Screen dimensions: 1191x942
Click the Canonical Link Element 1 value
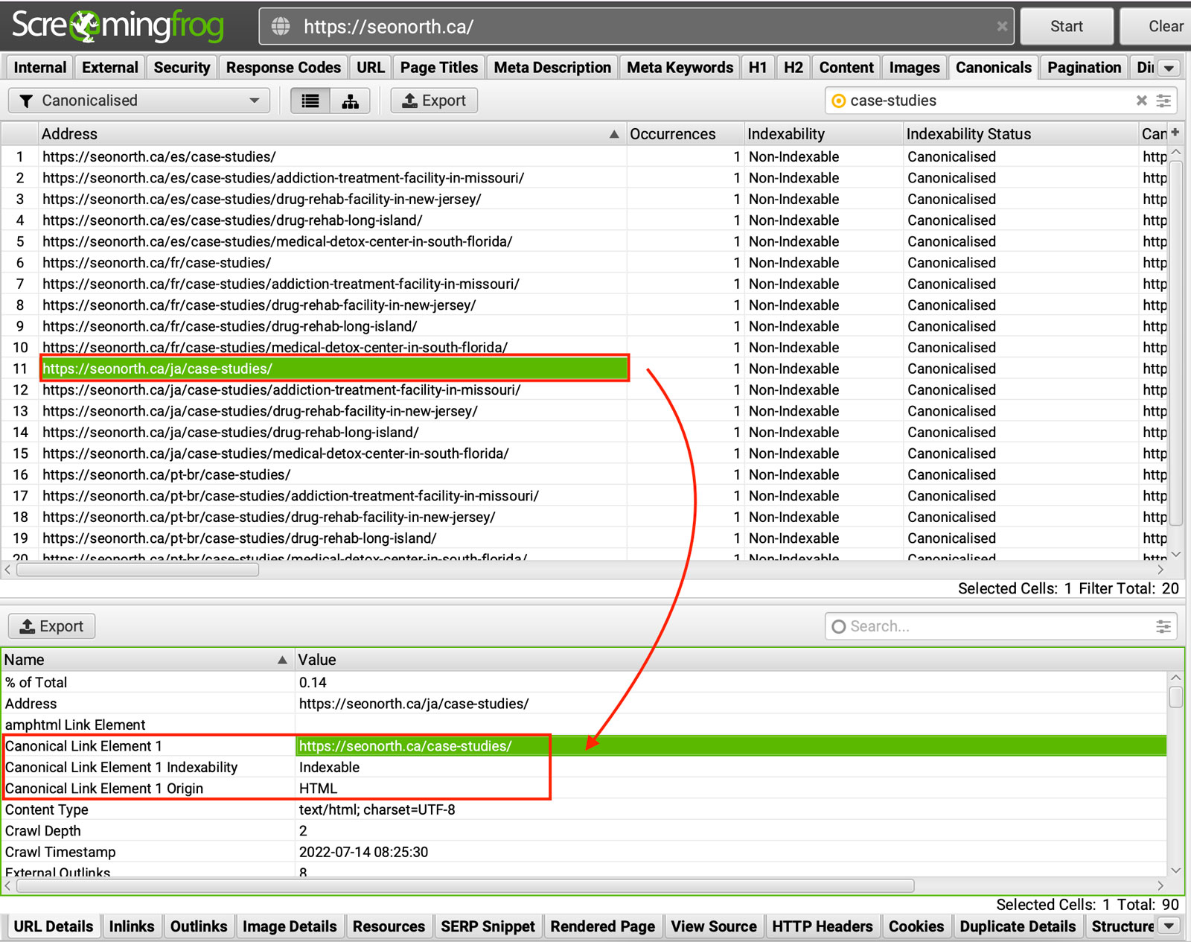click(x=406, y=746)
